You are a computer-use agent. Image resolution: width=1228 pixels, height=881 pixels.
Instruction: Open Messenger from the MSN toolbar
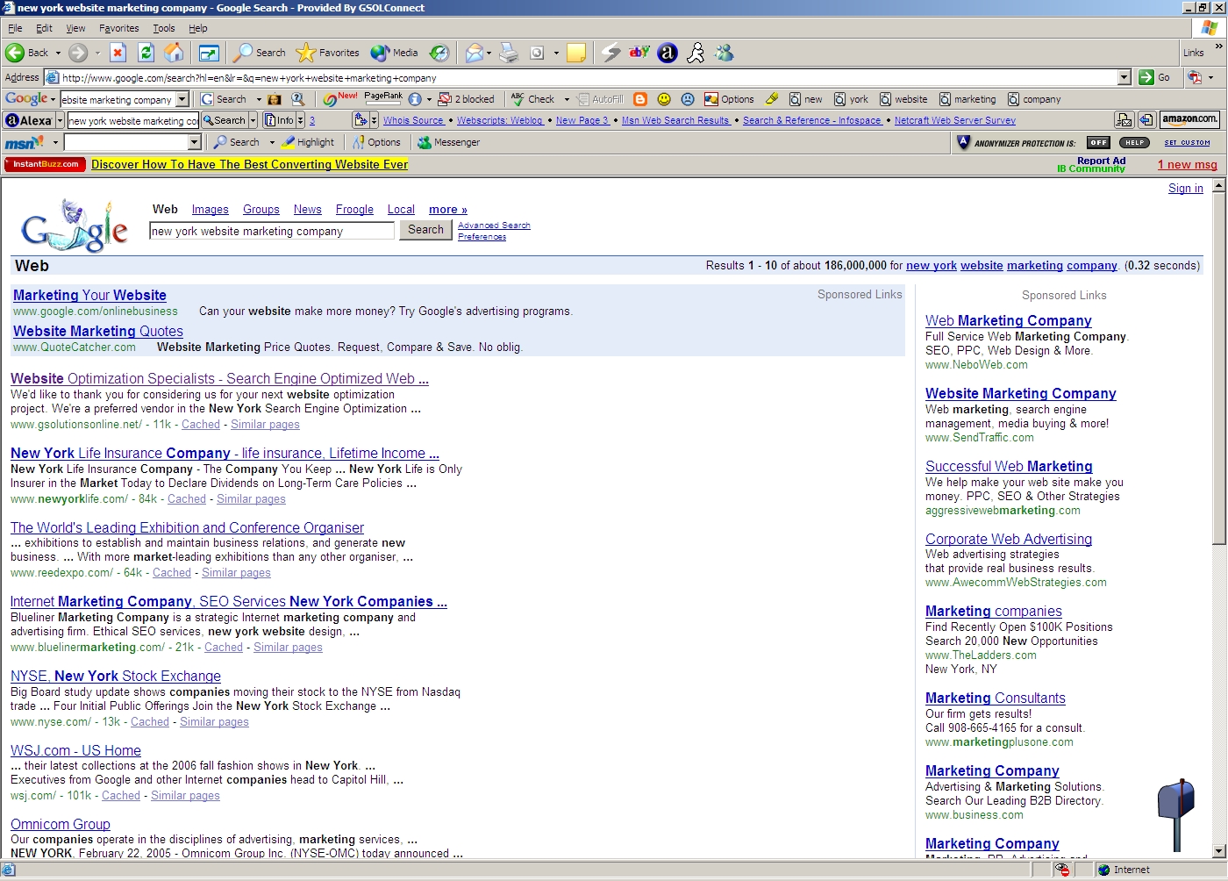point(449,142)
